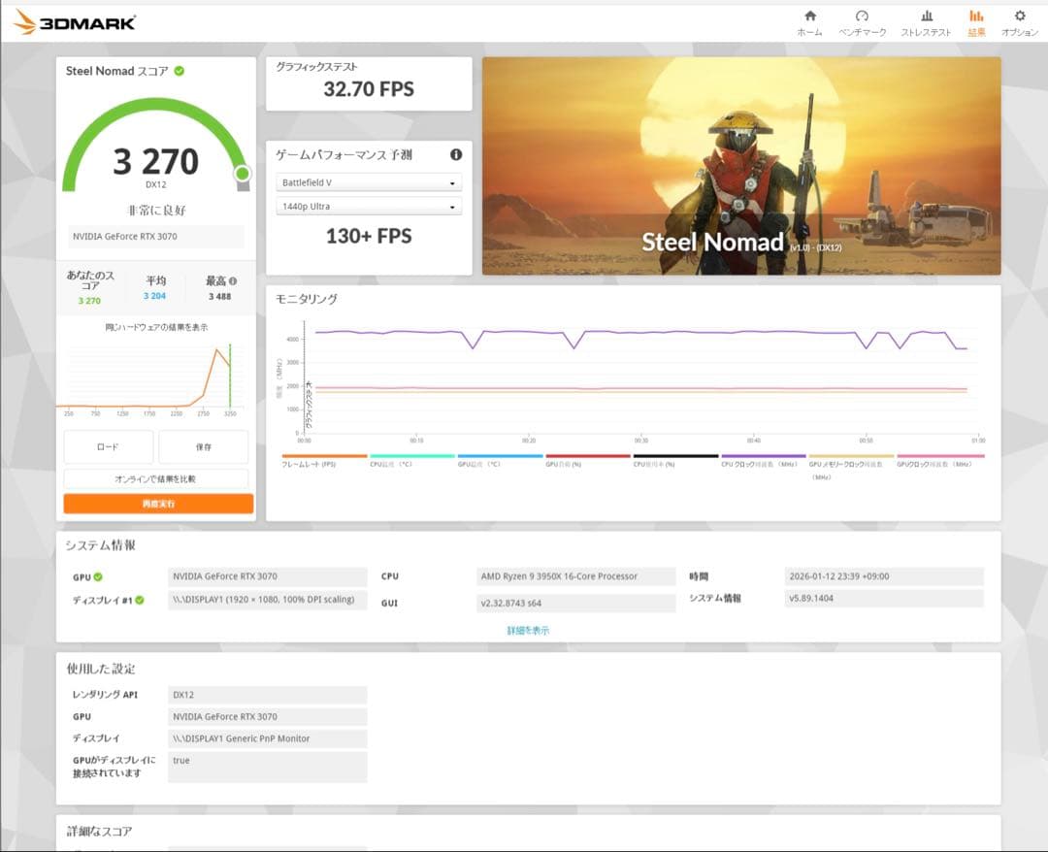The image size is (1048, 852).
Task: Click the true value for GPU display connection
Action: pyautogui.click(x=268, y=767)
